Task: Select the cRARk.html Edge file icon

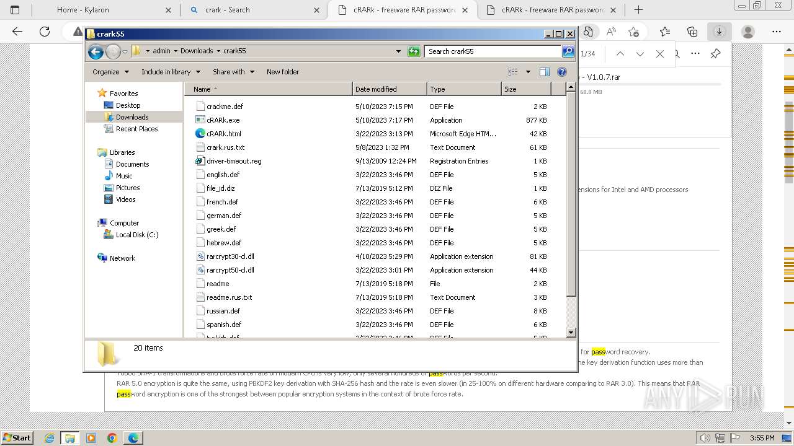Action: click(200, 134)
